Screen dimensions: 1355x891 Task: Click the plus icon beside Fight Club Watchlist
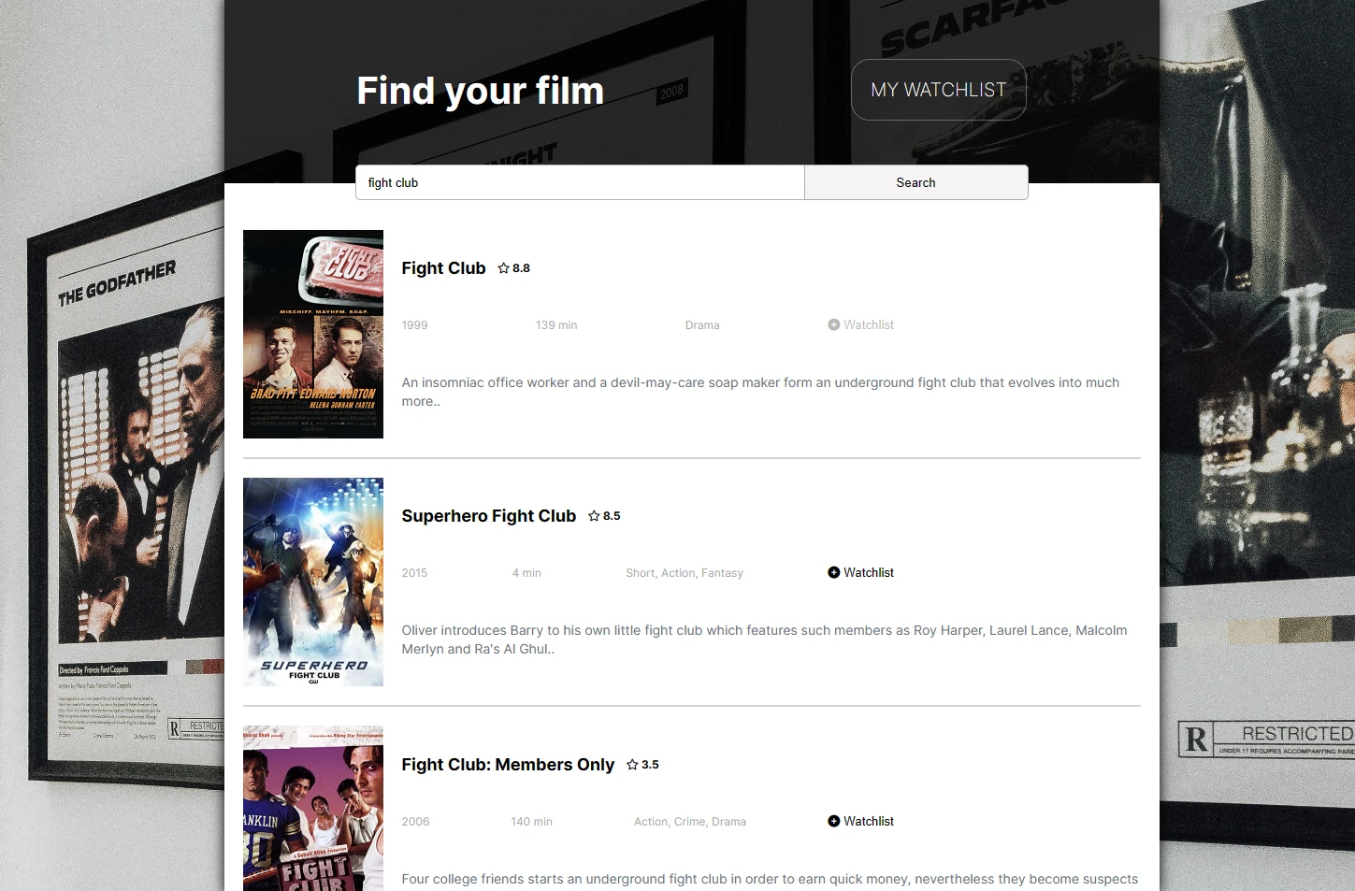tap(833, 324)
